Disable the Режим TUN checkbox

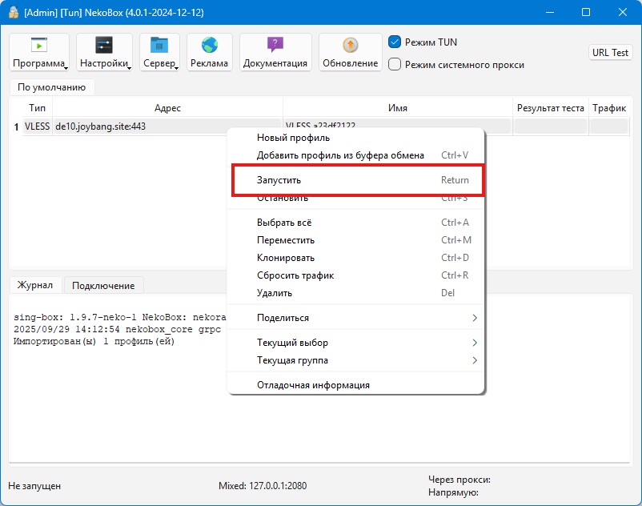coord(395,42)
